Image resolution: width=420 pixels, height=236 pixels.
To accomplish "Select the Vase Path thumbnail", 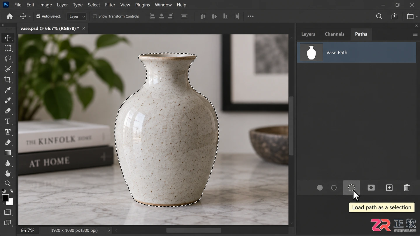I will coord(311,52).
